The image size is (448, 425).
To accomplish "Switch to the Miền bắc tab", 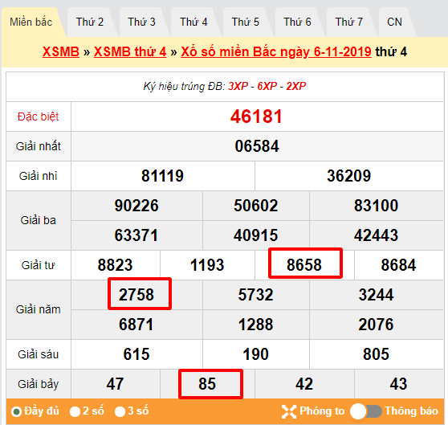I will [31, 22].
